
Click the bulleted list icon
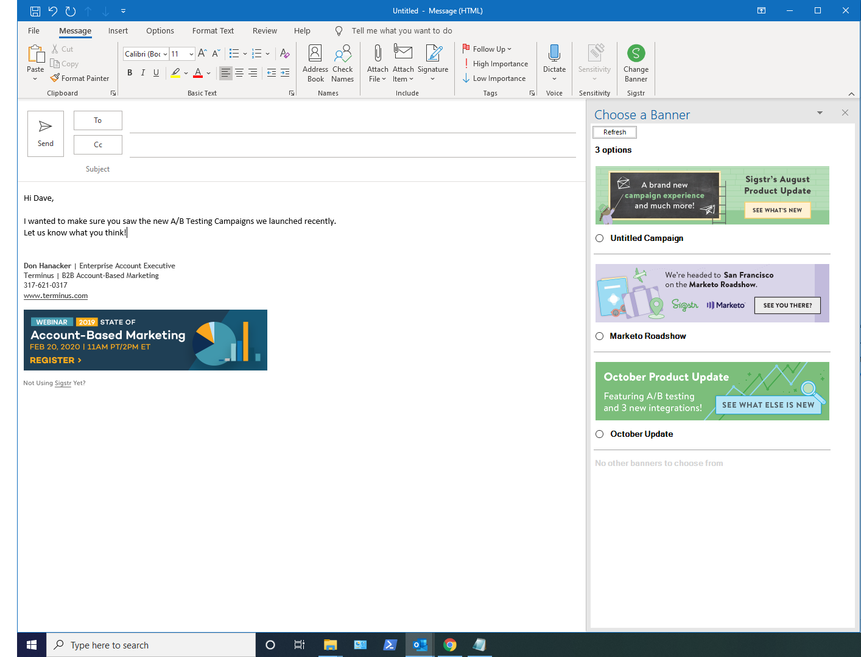pos(234,54)
